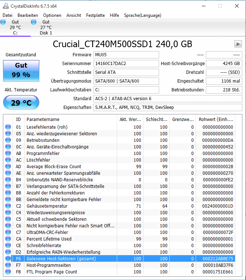246x280 pixels.
Task: Click the 29 °C temperature button
Action: (x=21, y=102)
